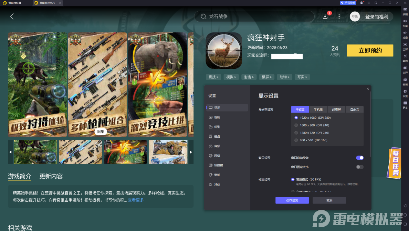Screen dimensions: 409x231
Task: Open 更多 tools in sidebar
Action: (x=405, y=105)
